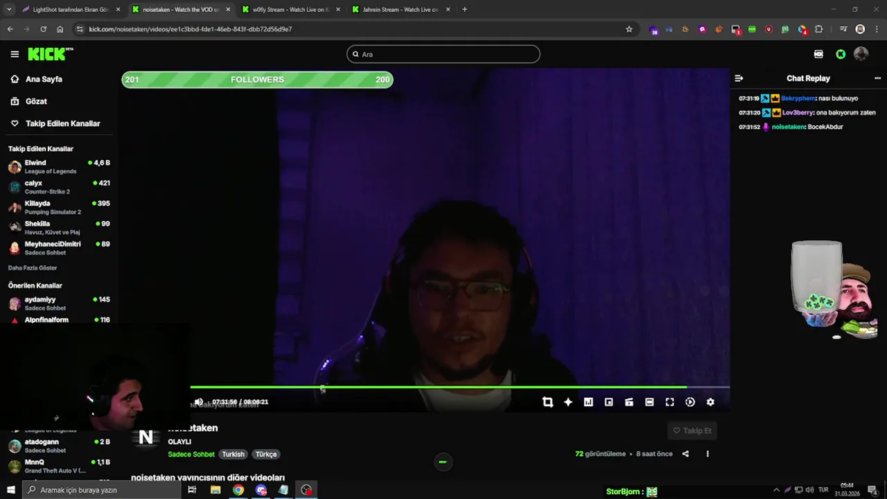Open File Explorer from taskbar
Viewport: 887px width, 499px height.
point(216,490)
